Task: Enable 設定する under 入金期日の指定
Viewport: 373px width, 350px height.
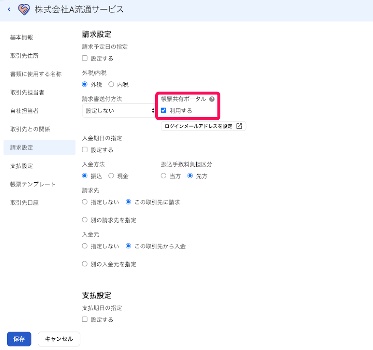Action: [x=85, y=150]
